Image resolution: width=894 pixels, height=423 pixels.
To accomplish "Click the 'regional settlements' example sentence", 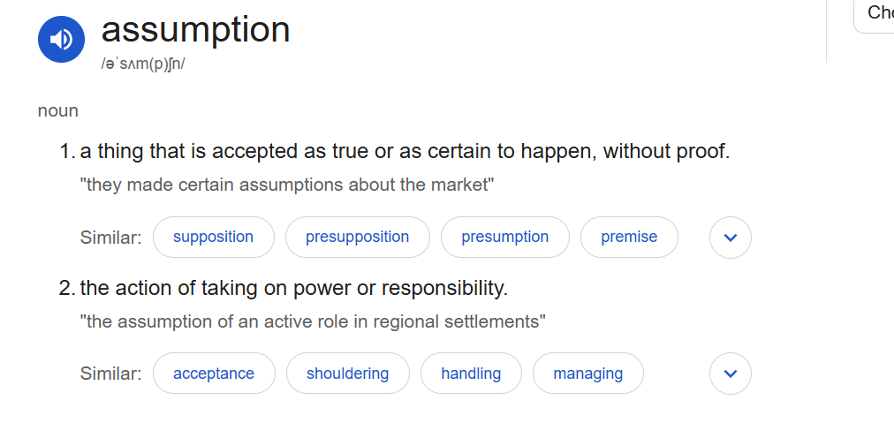I will tap(313, 321).
